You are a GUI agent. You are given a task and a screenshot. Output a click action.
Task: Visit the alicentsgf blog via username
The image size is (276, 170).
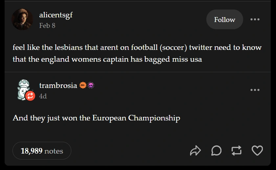coord(56,15)
